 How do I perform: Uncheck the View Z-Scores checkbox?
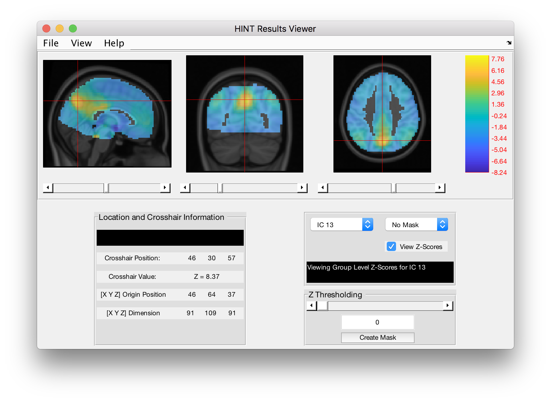coord(391,246)
